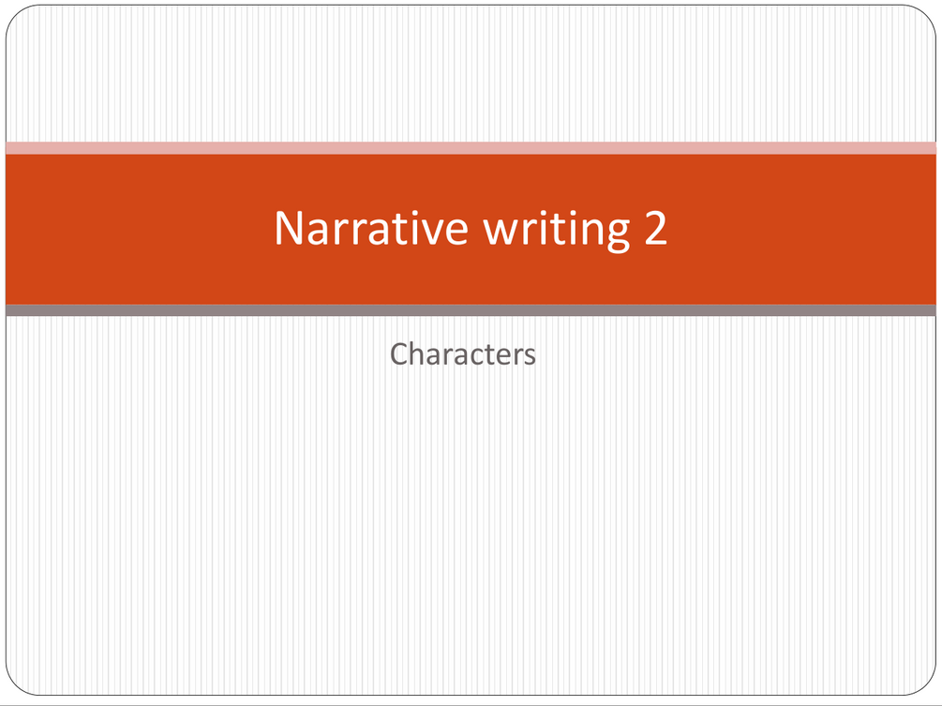Click the gray stripe below the orange banner

coord(471,310)
